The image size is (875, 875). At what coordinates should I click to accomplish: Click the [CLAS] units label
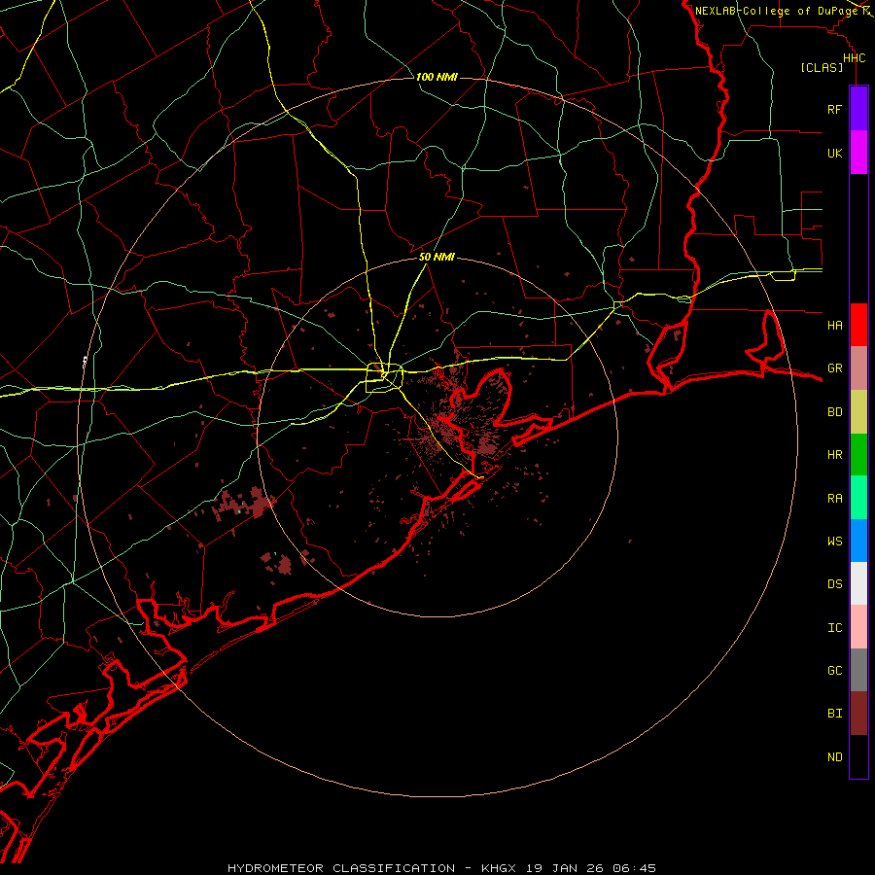[x=822, y=67]
